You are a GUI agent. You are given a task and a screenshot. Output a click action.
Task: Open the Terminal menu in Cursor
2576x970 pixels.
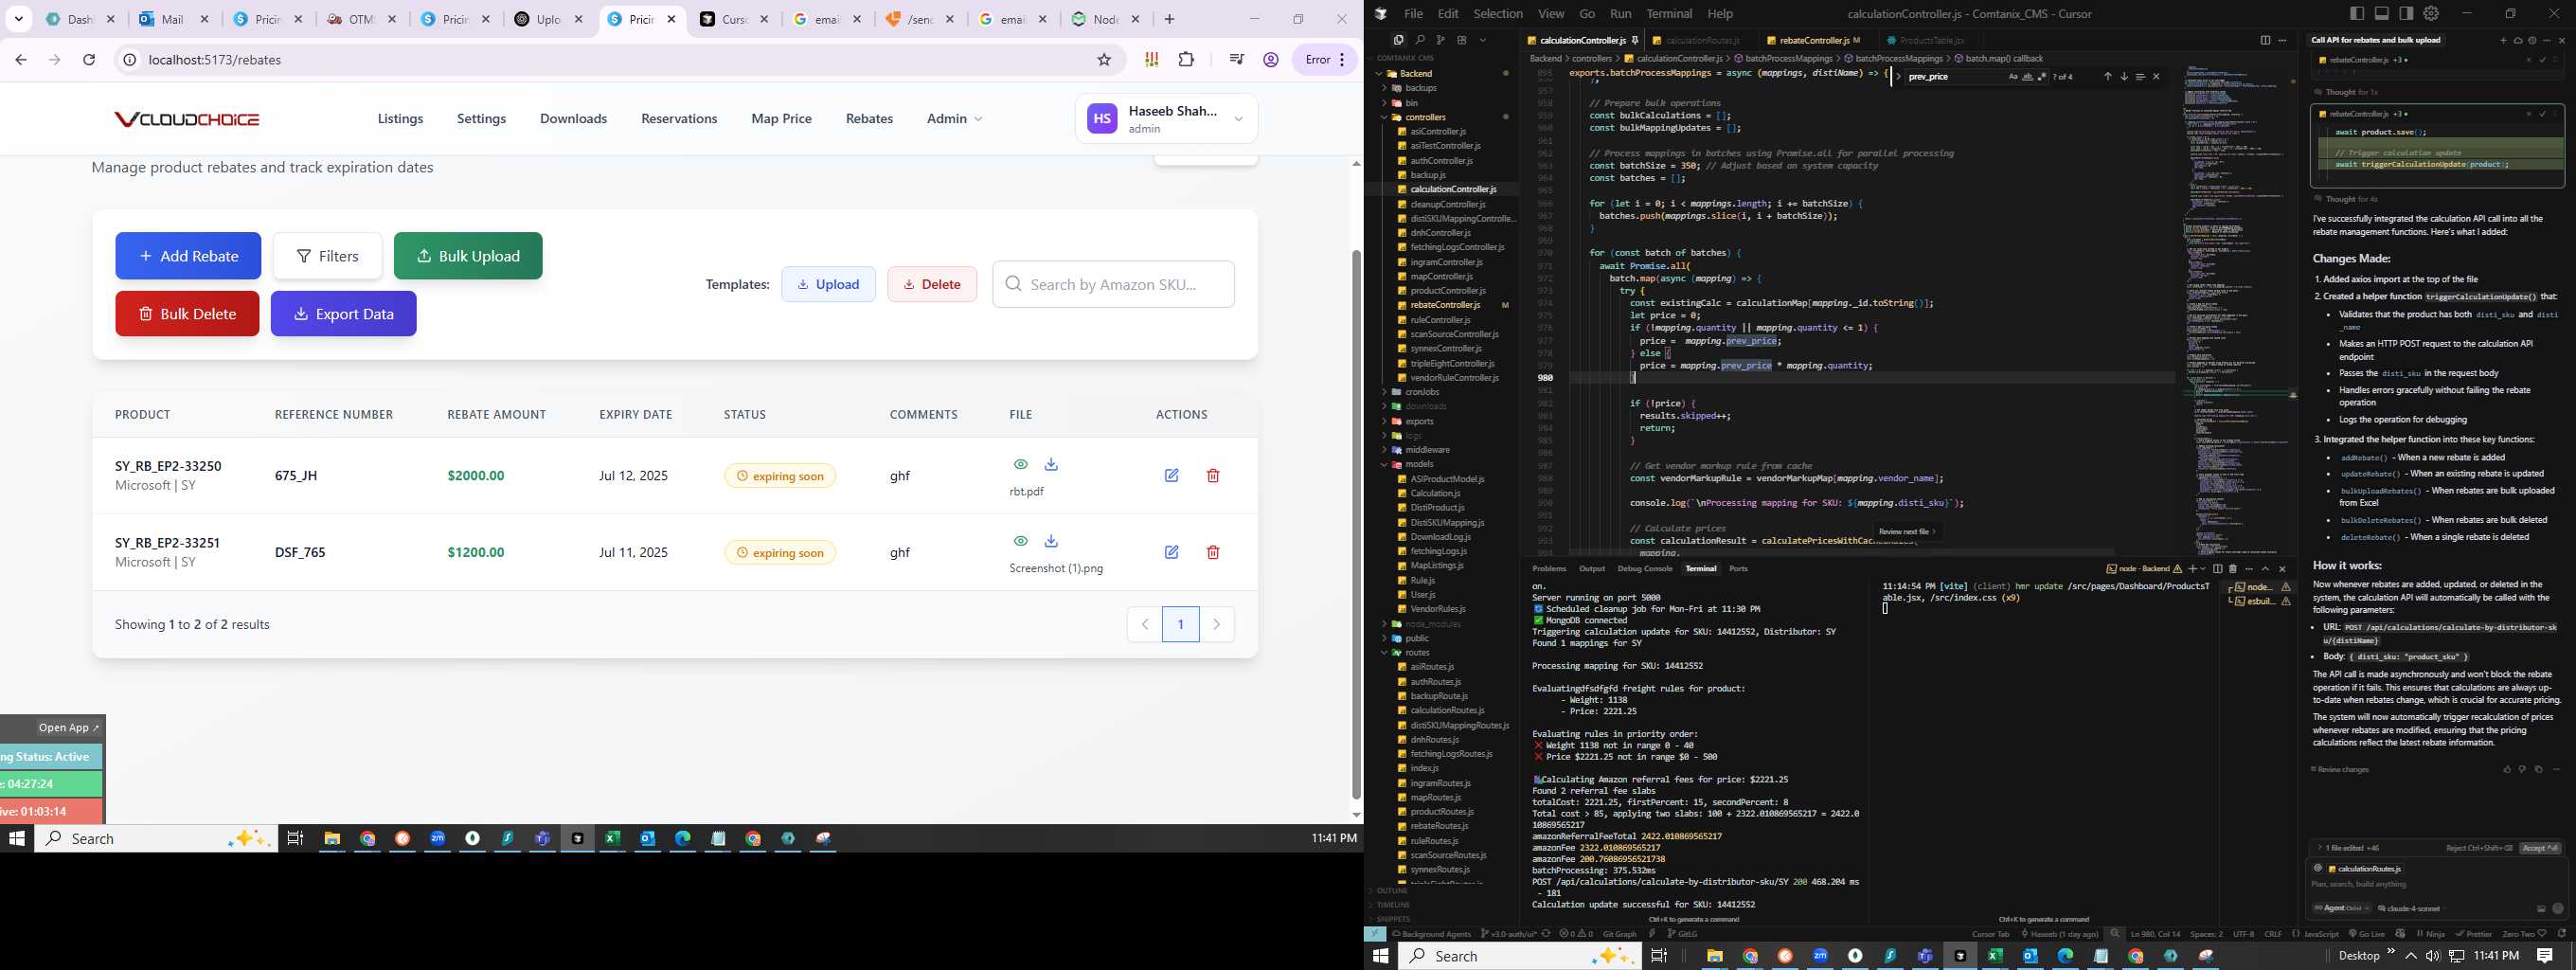point(1669,13)
